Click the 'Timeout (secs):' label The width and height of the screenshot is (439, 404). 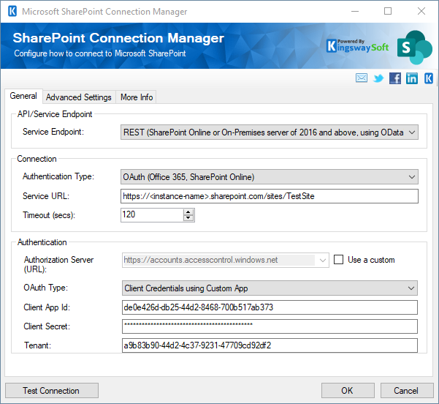[49, 215]
